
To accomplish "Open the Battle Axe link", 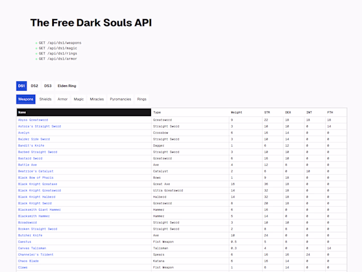I will [x=27, y=165].
